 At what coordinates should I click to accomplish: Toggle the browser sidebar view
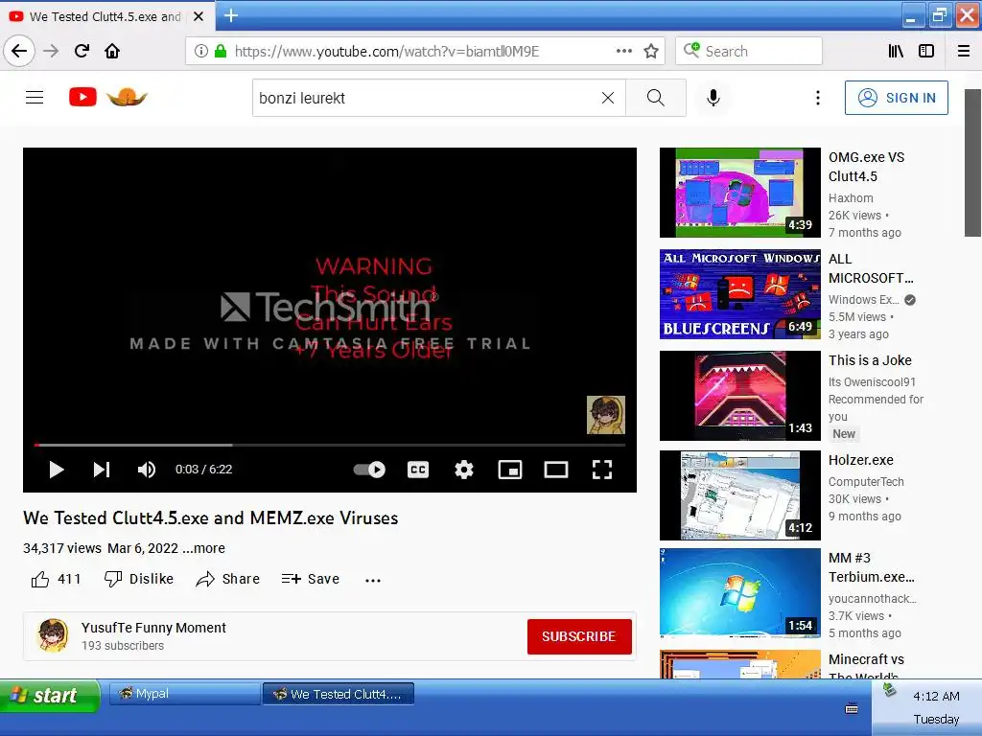tap(926, 51)
